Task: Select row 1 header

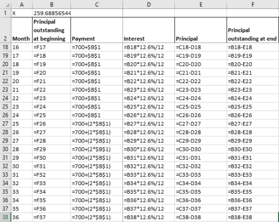Action: (x=5, y=13)
